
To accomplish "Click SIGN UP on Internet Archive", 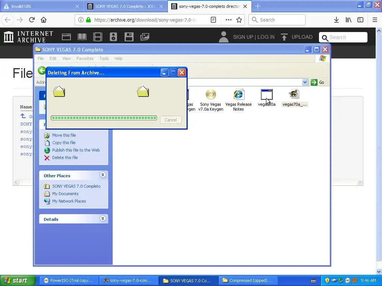I will point(243,37).
